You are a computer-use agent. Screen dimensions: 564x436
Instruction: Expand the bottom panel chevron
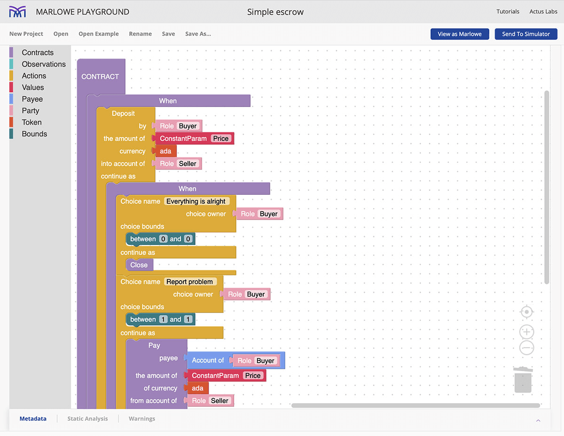click(x=538, y=421)
